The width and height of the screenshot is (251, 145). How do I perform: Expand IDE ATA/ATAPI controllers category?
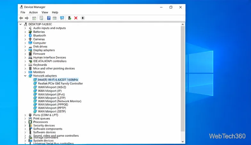coord(25,61)
